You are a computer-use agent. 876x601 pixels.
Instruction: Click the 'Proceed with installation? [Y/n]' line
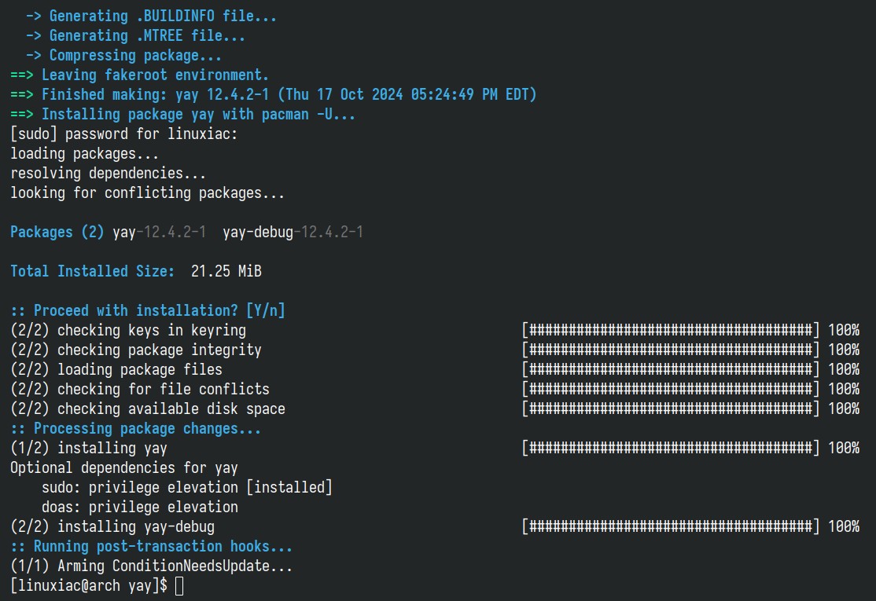148,310
